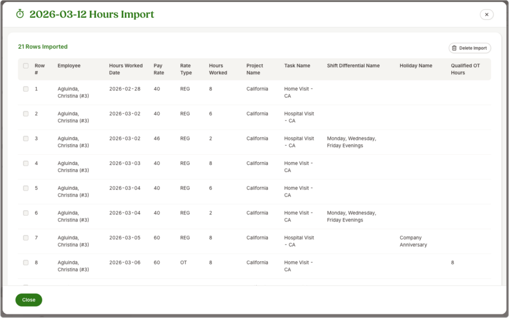
Task: Click the Hours Worked Date column header
Action: [x=126, y=69]
